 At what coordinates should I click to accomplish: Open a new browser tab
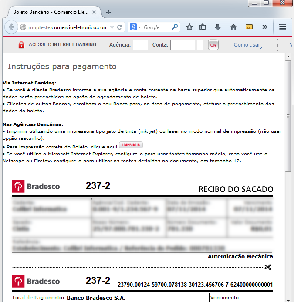[x=108, y=12]
